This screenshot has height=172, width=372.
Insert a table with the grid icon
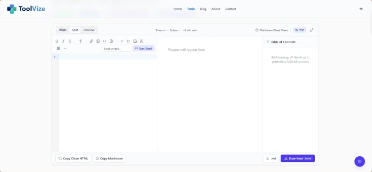tap(59, 48)
